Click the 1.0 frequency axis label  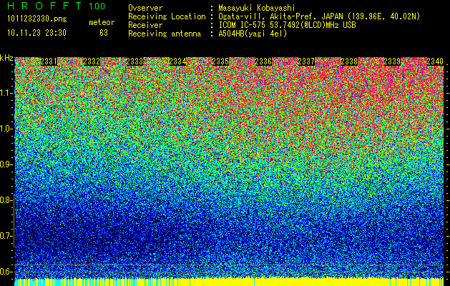pyautogui.click(x=6, y=129)
